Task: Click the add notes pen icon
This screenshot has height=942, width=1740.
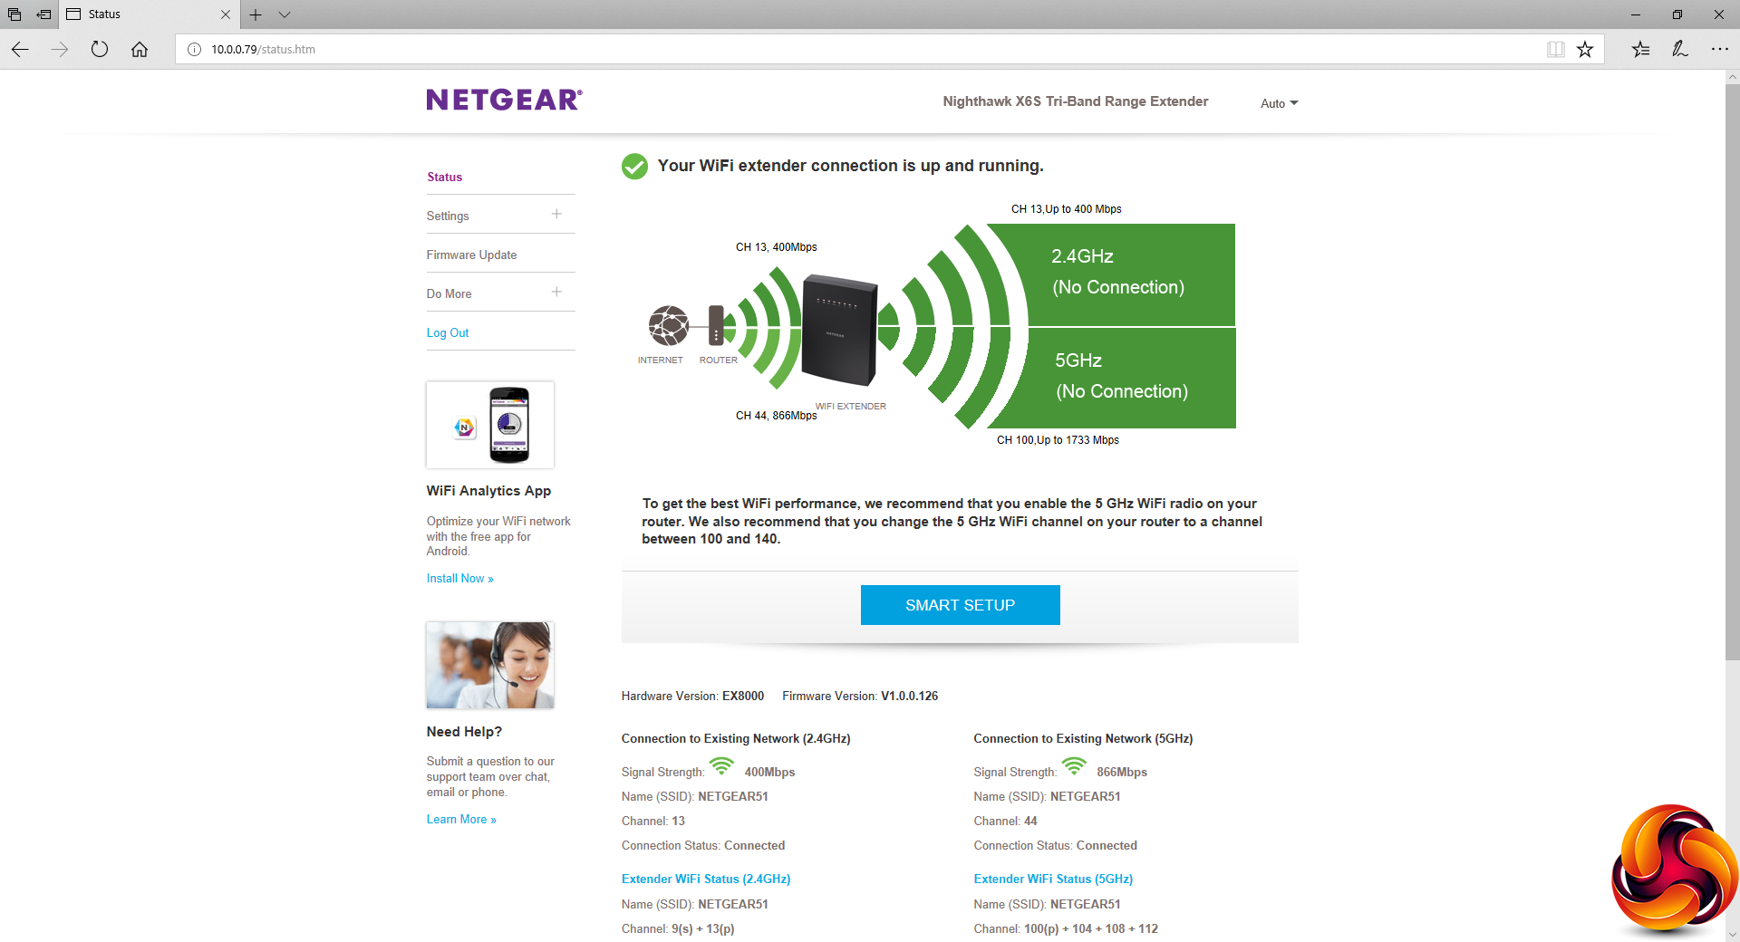Action: (1680, 49)
